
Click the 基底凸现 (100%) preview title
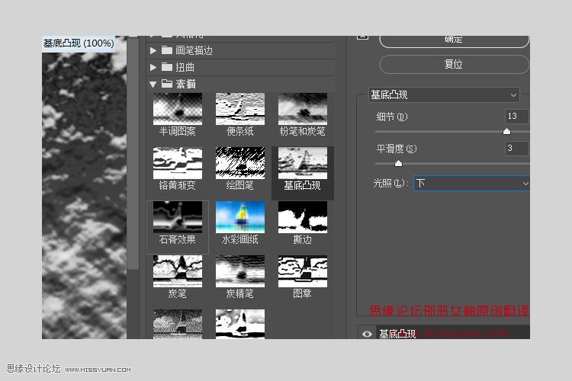click(x=79, y=43)
